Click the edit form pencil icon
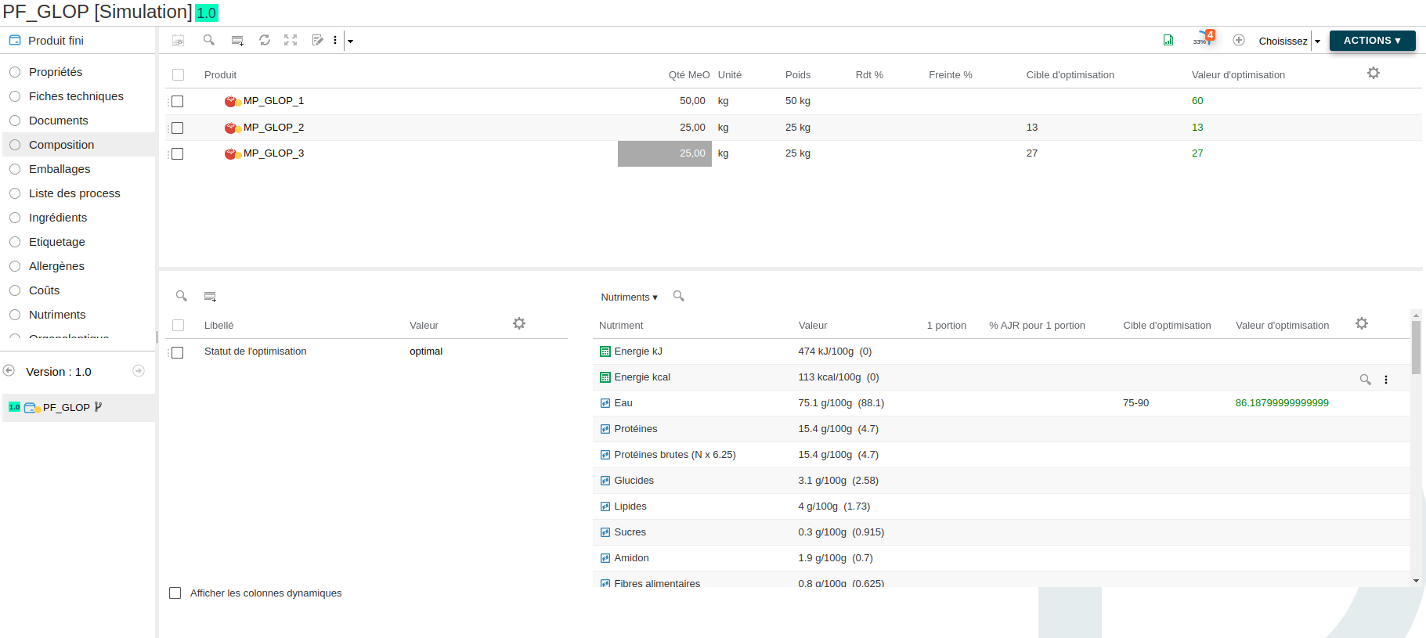 click(317, 40)
